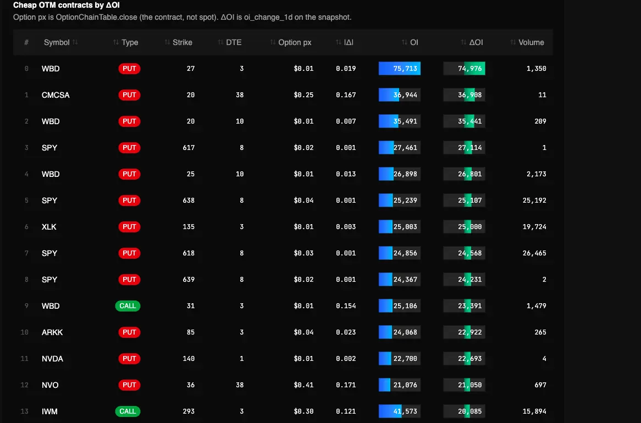Click the PUT badge in the CMCSA row

[129, 95]
